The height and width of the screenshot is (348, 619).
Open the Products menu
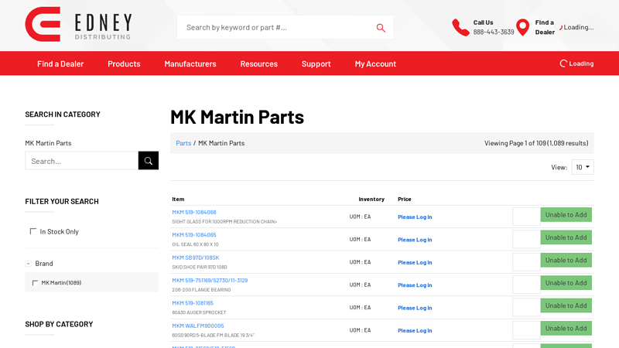coord(124,63)
